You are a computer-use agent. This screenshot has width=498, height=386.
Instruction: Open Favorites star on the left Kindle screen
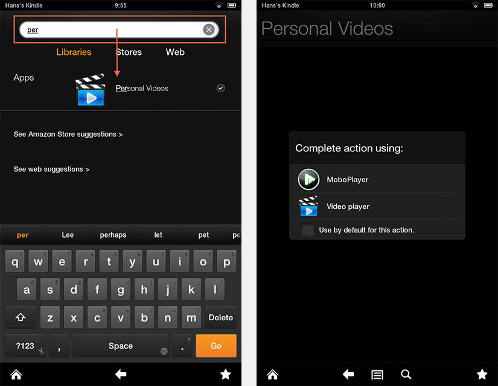pos(226,375)
